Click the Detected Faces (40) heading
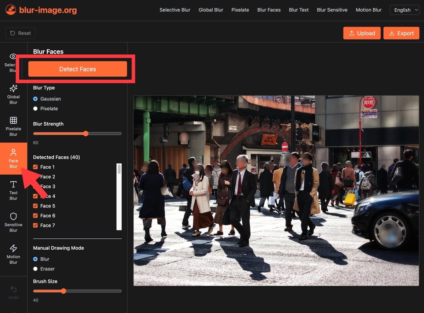The width and height of the screenshot is (424, 313). [x=57, y=157]
